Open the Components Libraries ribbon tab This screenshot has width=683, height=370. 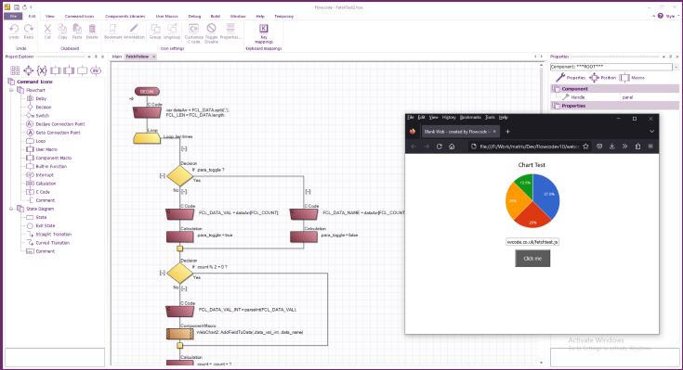(x=125, y=16)
